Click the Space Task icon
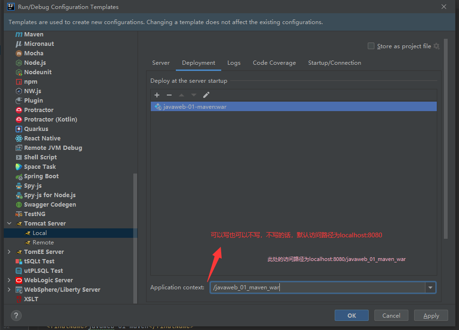Image resolution: width=459 pixels, height=330 pixels. click(19, 167)
